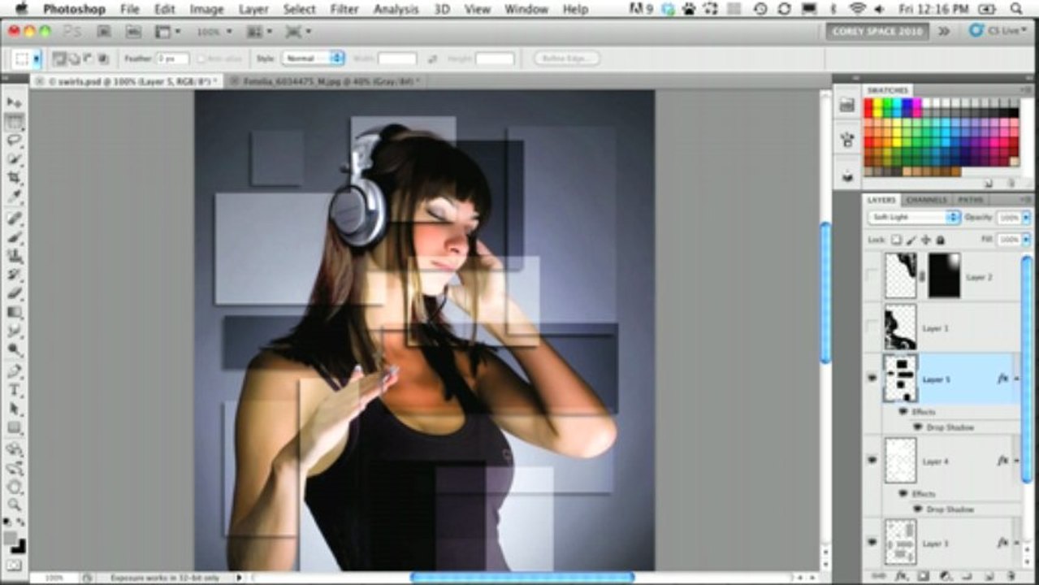Select the Lasso tool

15,141
